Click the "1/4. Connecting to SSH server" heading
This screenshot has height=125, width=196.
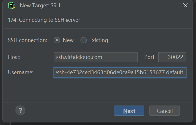click(x=44, y=20)
